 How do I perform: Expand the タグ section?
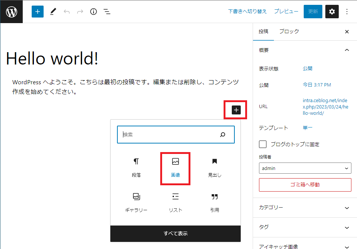tap(305, 227)
